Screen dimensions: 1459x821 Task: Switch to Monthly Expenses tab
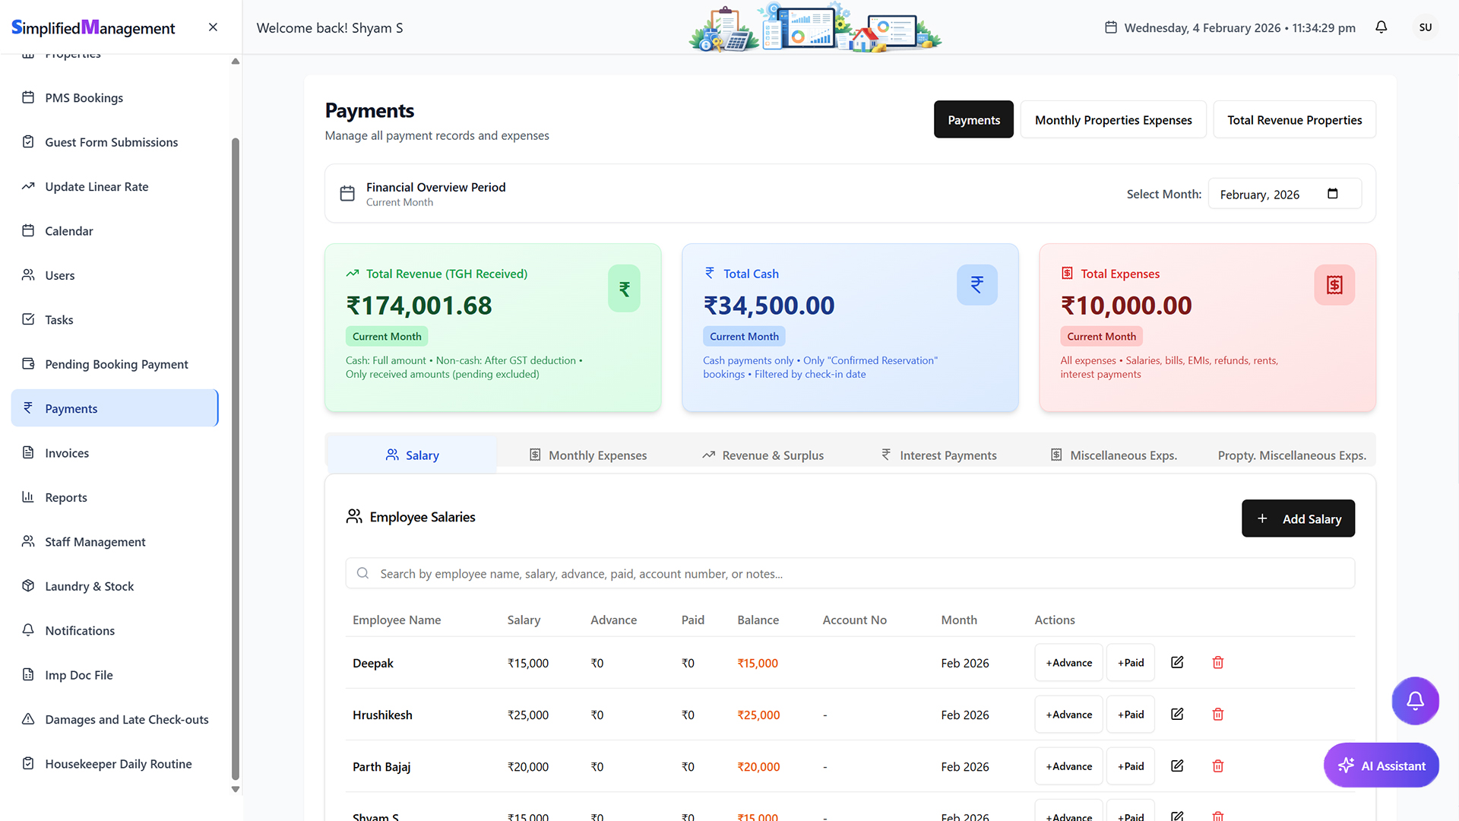[587, 455]
